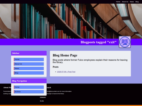Open About Us in the top navigation bar
The height and width of the screenshot is (106, 142).
(x=125, y=2)
